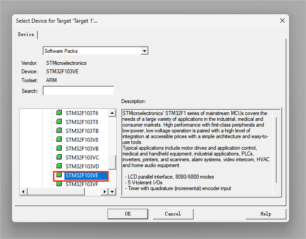306x239 pixels.
Task: Open the Software Packs dropdown
Action: 144,51
